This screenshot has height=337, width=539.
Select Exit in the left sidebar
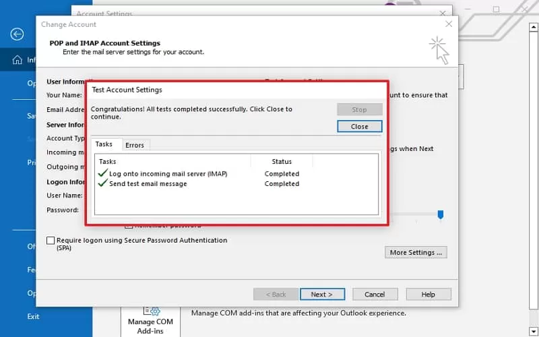(x=33, y=316)
